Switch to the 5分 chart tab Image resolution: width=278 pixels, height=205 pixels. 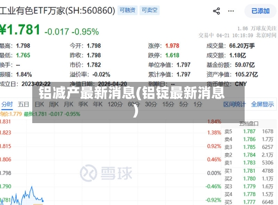(183, 104)
